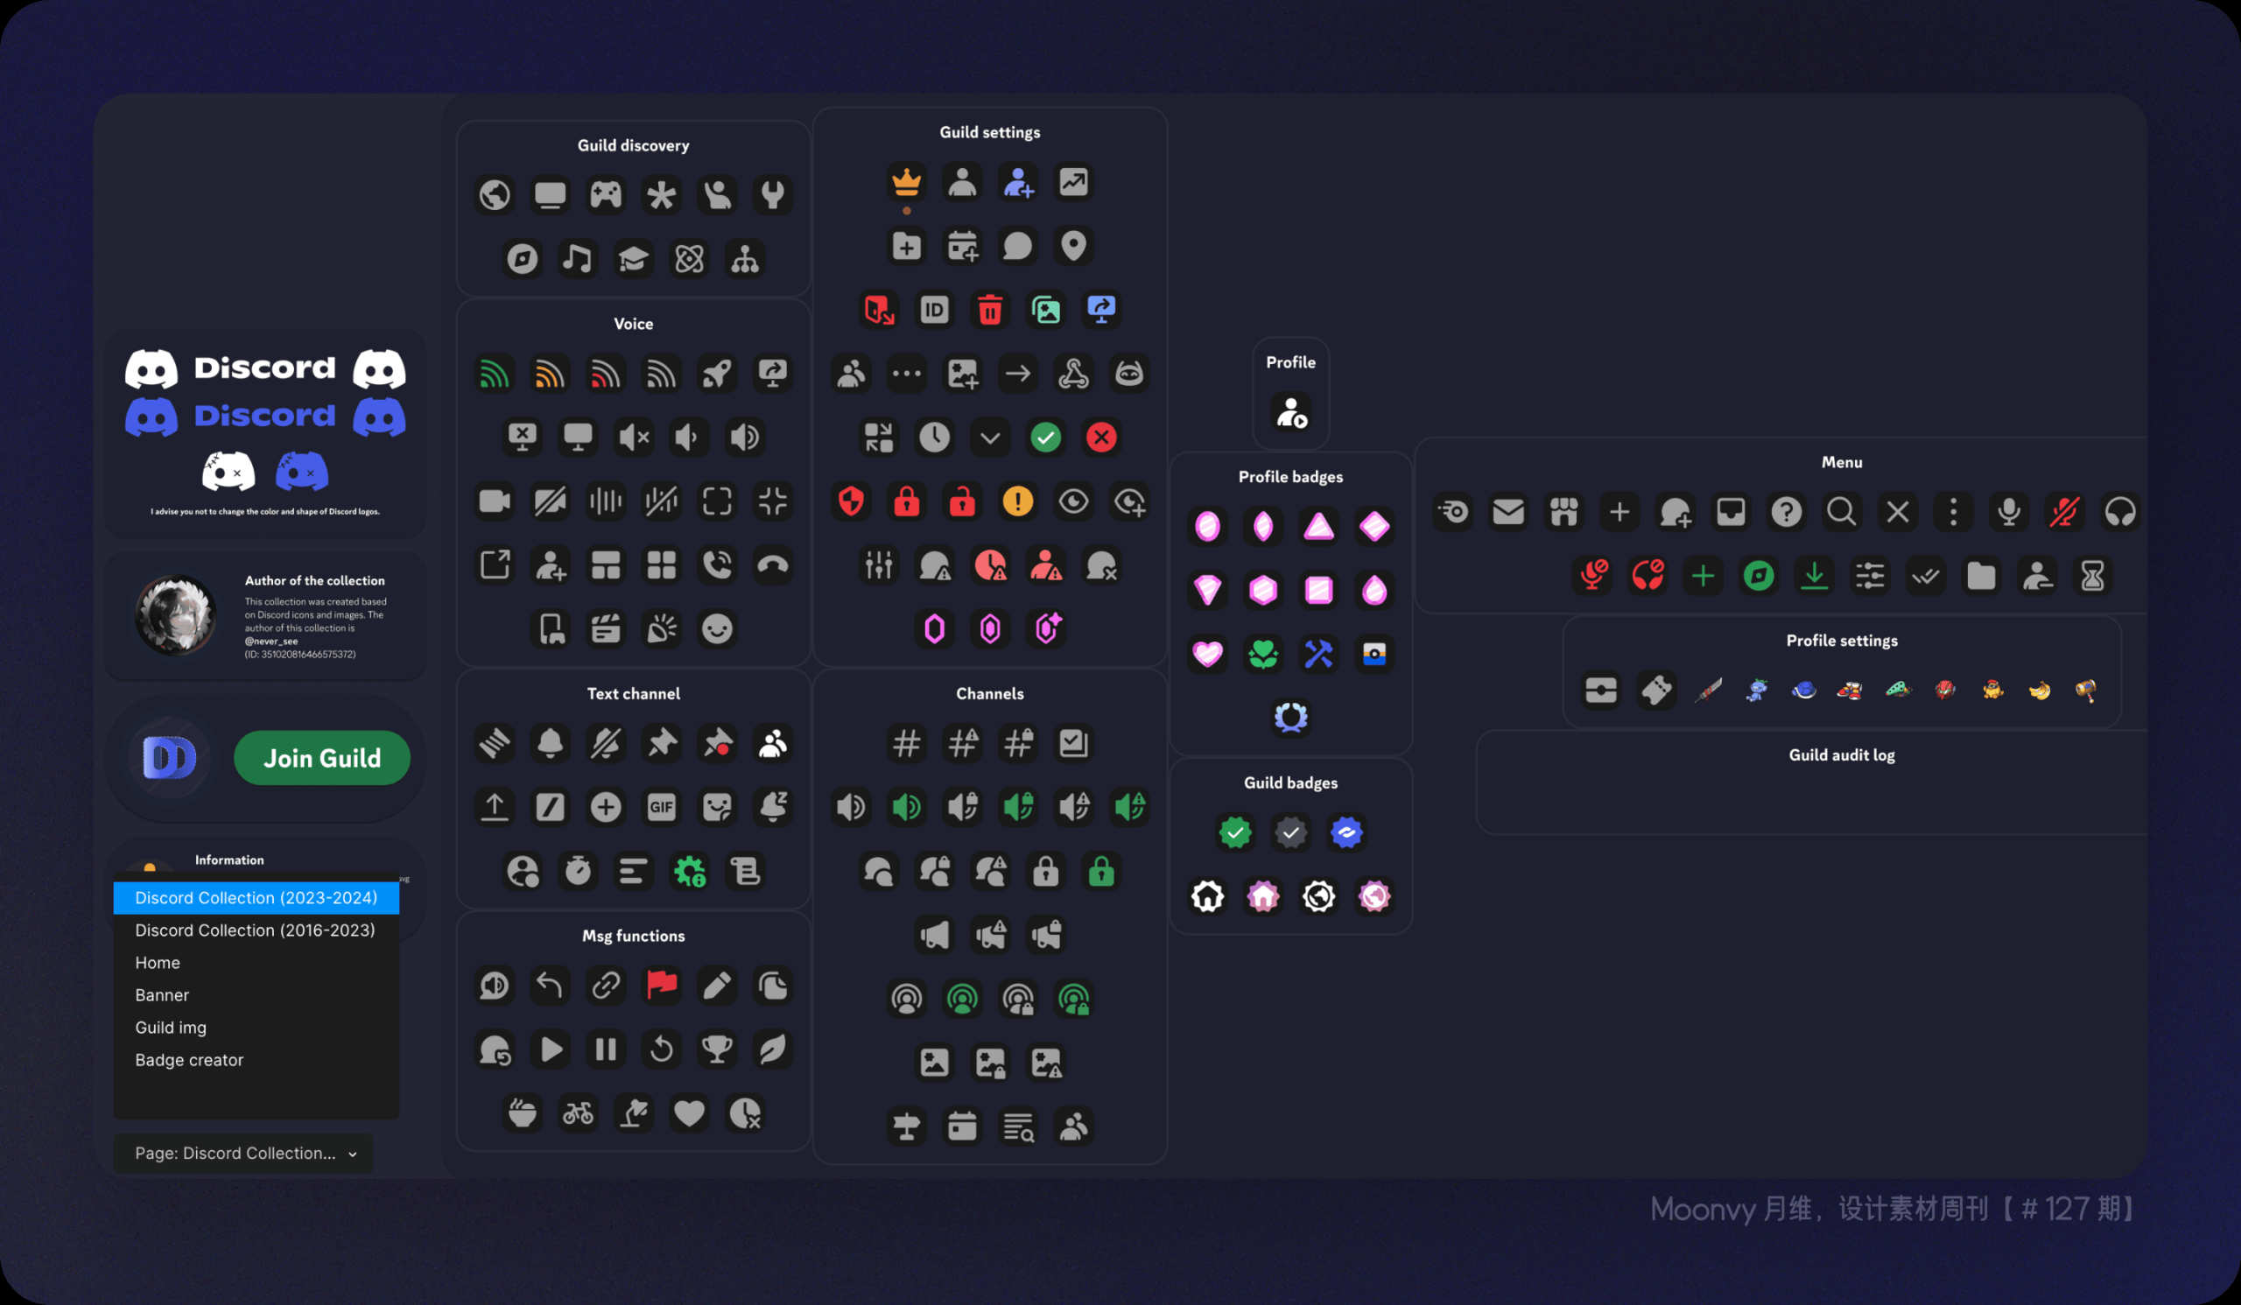The width and height of the screenshot is (2241, 1305).
Task: Select the green download arrow icon in Menu
Action: [1814, 576]
